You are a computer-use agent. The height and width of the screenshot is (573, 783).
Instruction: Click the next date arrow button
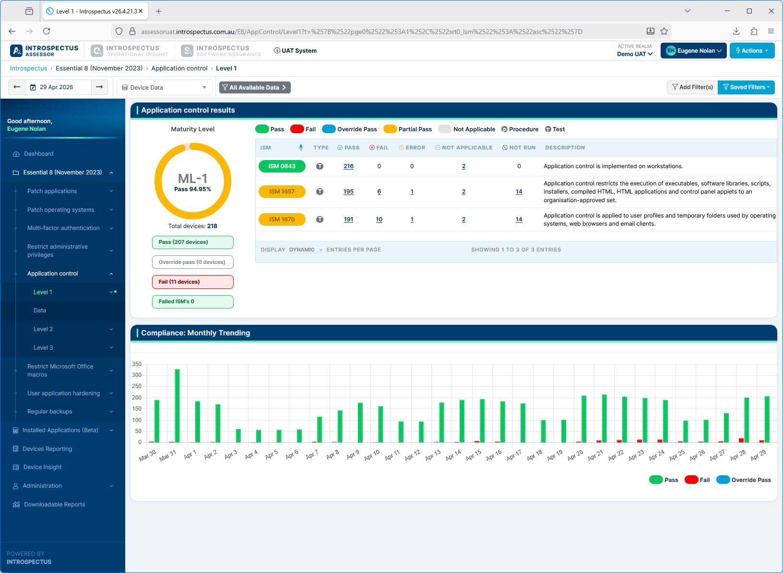click(x=99, y=87)
